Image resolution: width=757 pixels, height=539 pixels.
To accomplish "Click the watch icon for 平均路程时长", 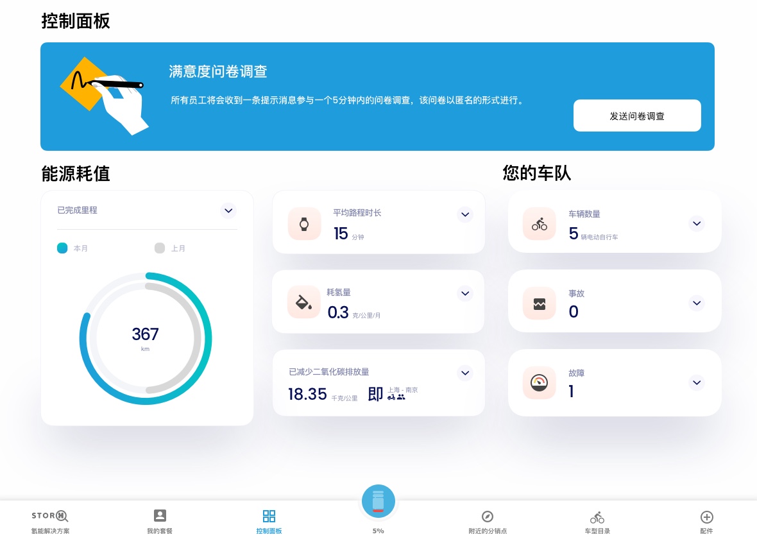I will coord(304,224).
